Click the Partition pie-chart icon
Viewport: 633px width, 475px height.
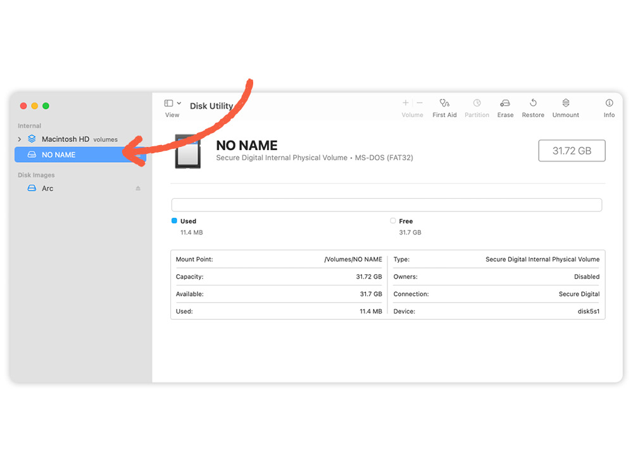click(477, 103)
